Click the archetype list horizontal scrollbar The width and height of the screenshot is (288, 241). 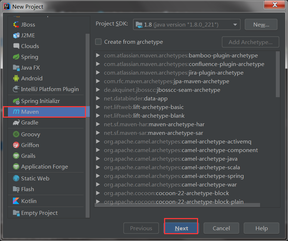coord(177,205)
